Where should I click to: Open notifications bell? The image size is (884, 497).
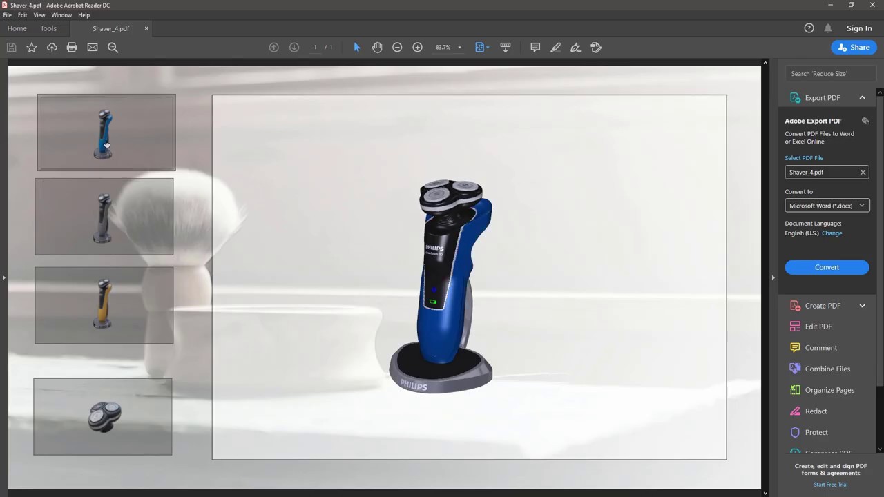(828, 28)
